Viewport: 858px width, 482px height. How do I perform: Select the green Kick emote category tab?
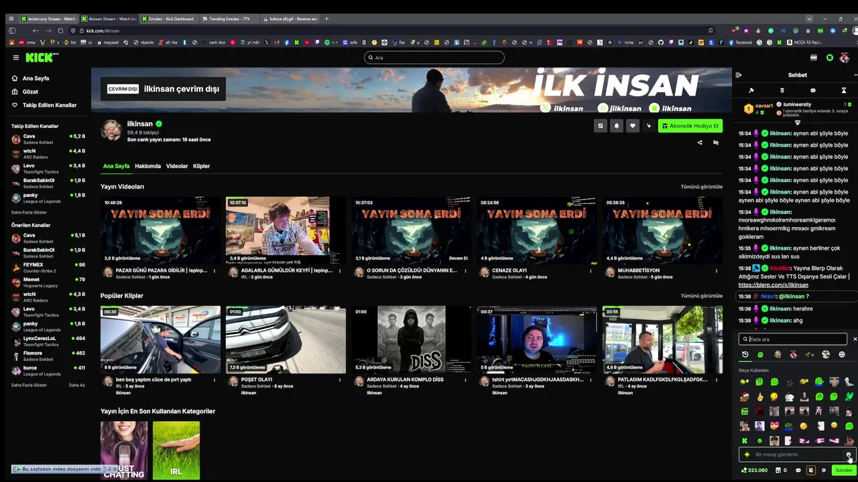[760, 355]
